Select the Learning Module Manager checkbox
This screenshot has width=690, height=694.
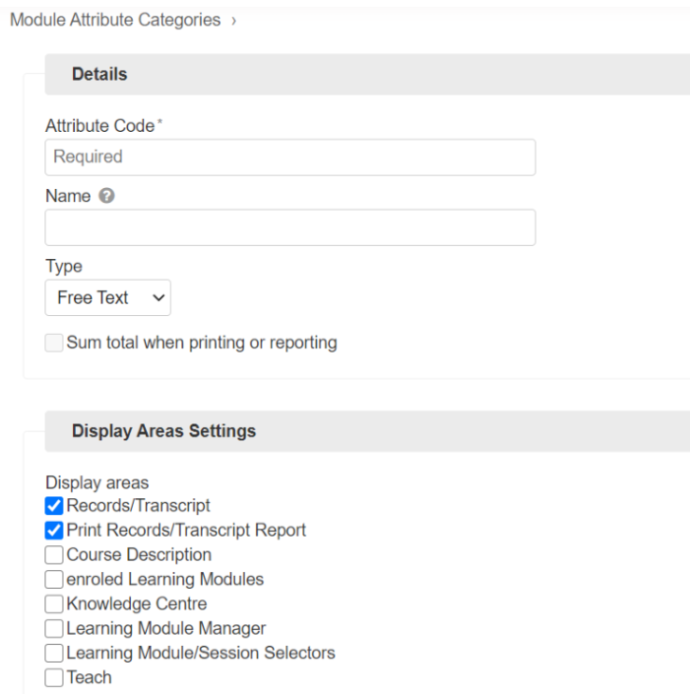[x=55, y=629]
